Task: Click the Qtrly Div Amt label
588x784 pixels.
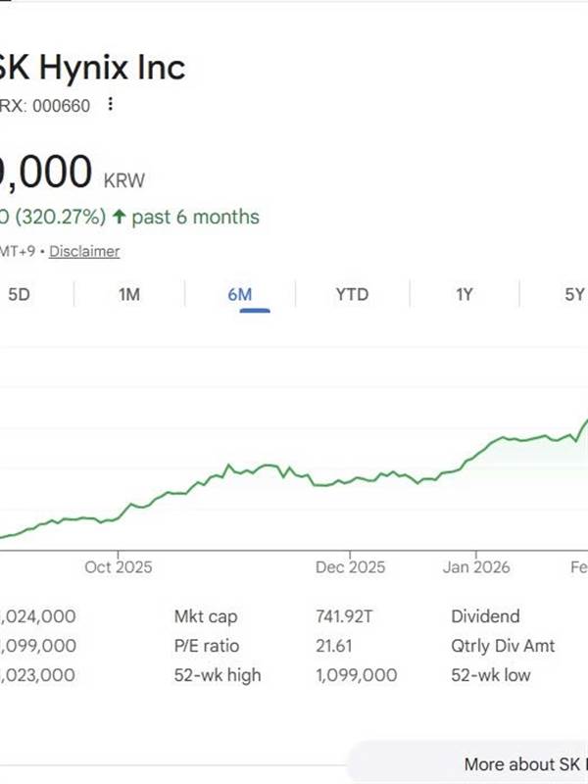Action: tap(503, 646)
